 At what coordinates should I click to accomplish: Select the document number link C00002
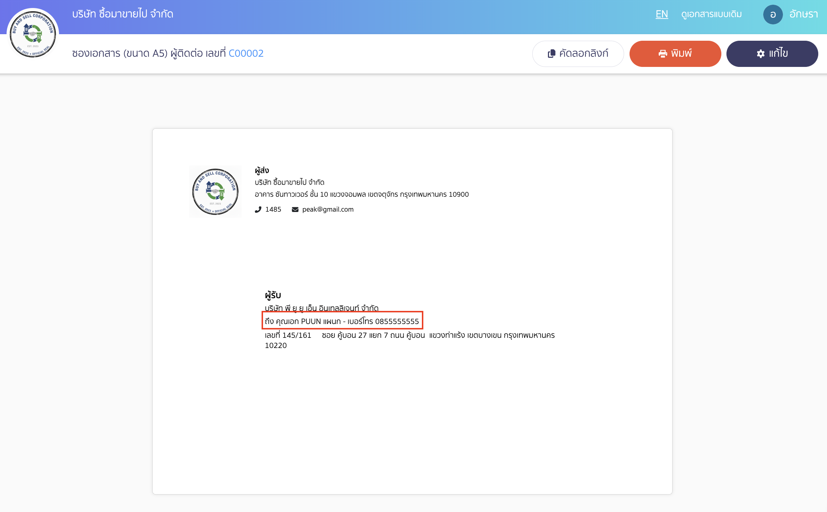pos(246,53)
